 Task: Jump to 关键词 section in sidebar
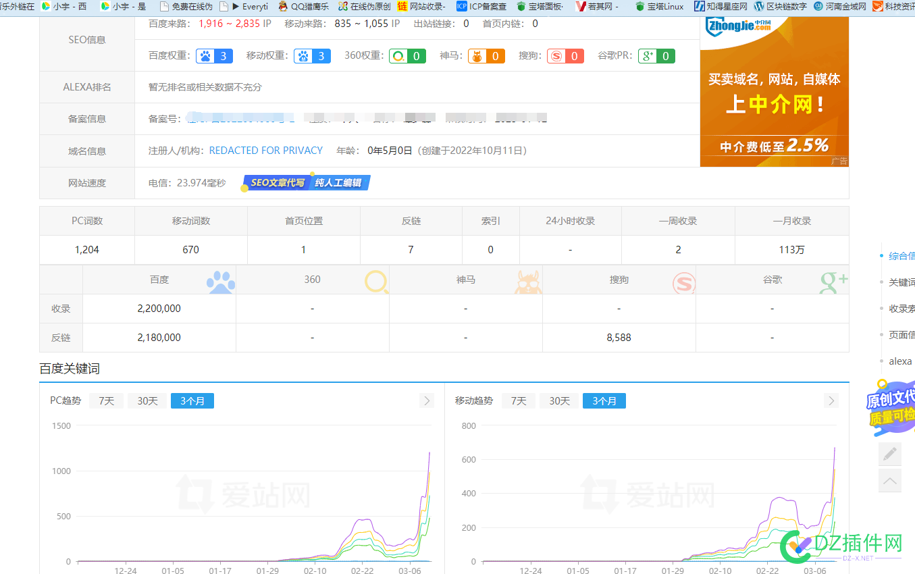[901, 282]
